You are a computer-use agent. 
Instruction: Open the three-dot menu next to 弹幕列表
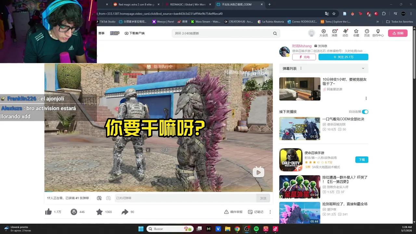pos(301,68)
